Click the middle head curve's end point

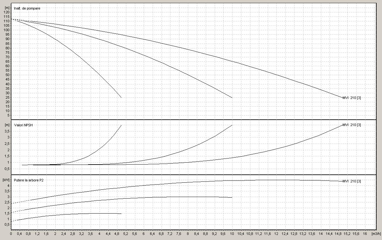pos(232,97)
